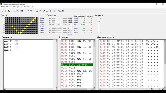Screen dimensions: 166x93
Task: Select debugger line 0000 MOV F, R2
Action: pos(76,41)
